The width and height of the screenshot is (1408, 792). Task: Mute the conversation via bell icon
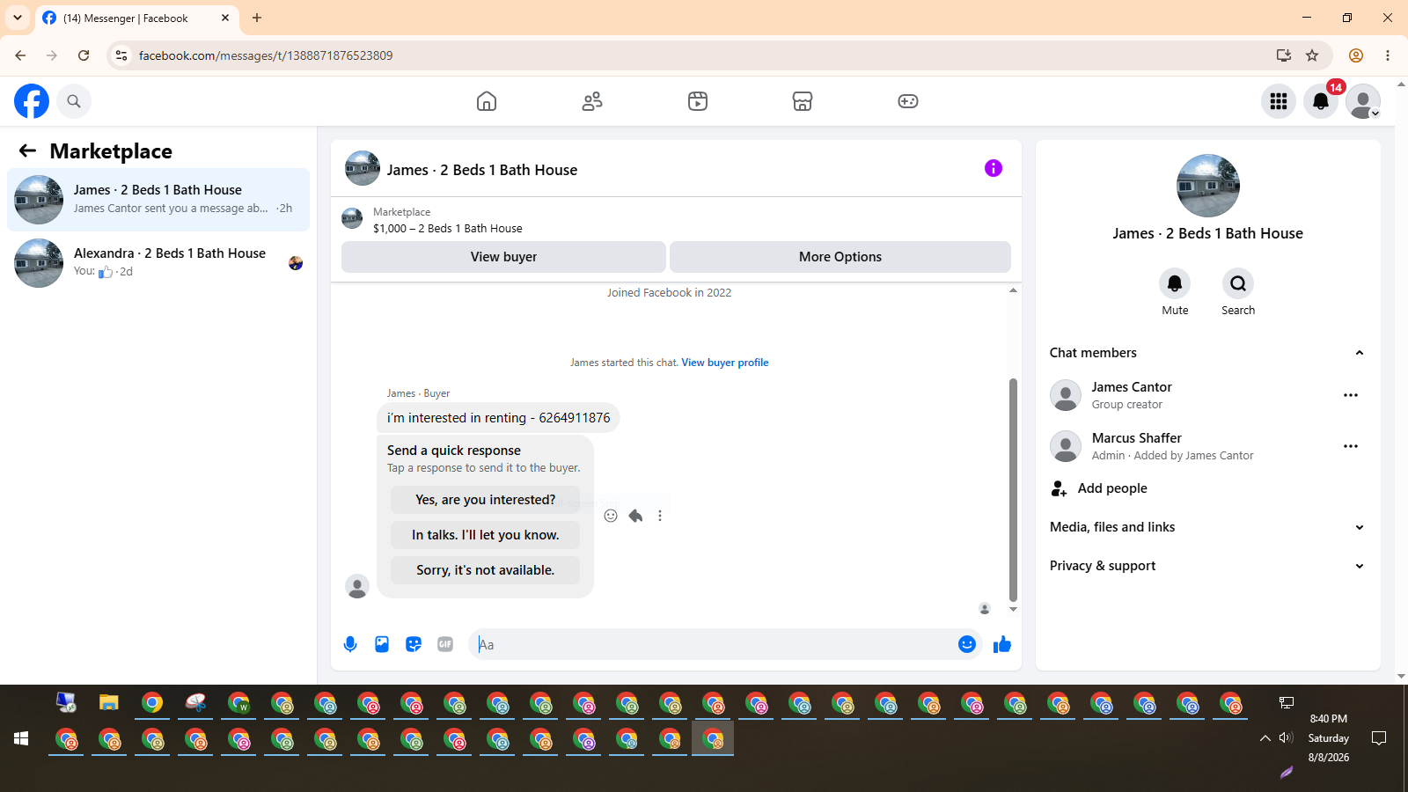tap(1175, 283)
